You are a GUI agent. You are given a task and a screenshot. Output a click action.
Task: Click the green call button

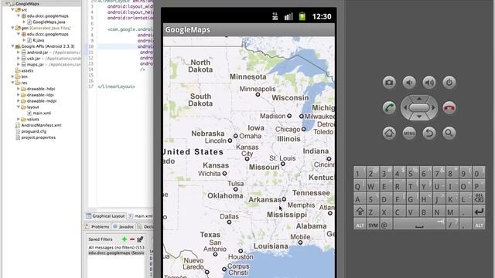tap(389, 108)
